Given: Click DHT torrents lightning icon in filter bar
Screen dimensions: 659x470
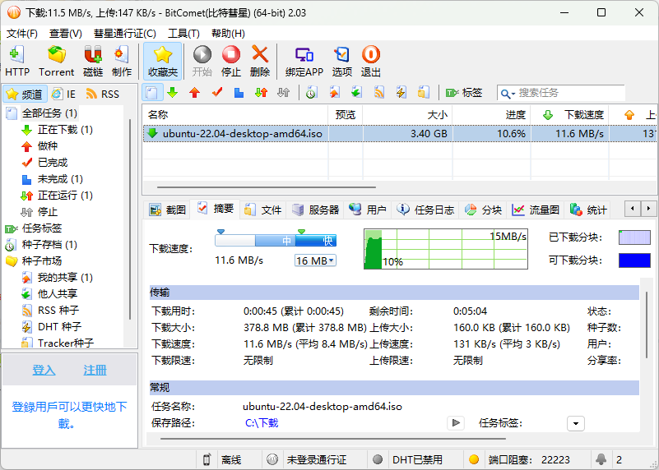Looking at the screenshot, I should [x=401, y=93].
